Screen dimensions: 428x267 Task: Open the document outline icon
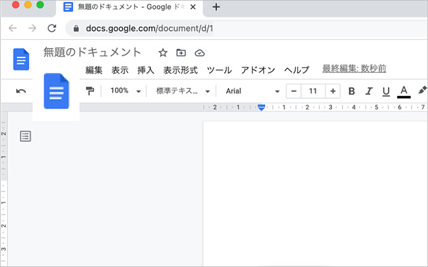tap(26, 136)
